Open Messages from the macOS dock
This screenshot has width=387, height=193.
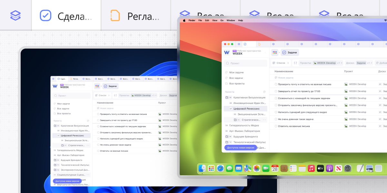pos(229,168)
